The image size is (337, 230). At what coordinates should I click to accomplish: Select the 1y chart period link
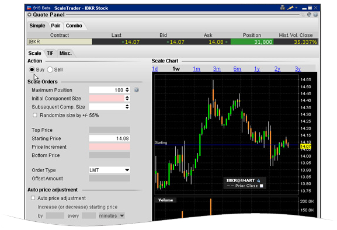click(257, 69)
